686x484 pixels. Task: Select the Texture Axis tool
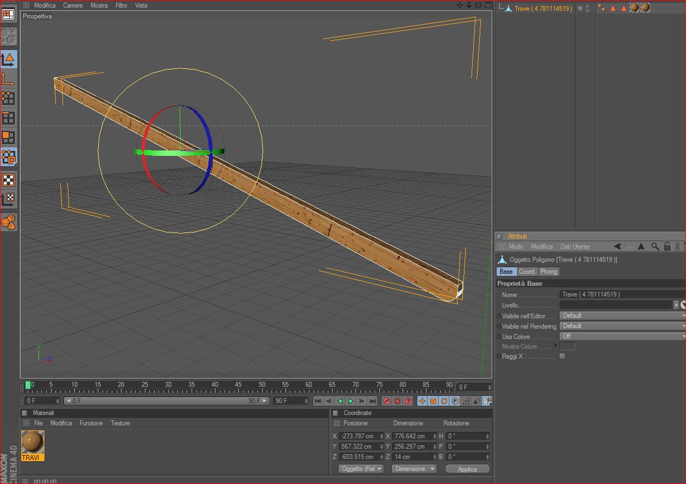coord(8,199)
